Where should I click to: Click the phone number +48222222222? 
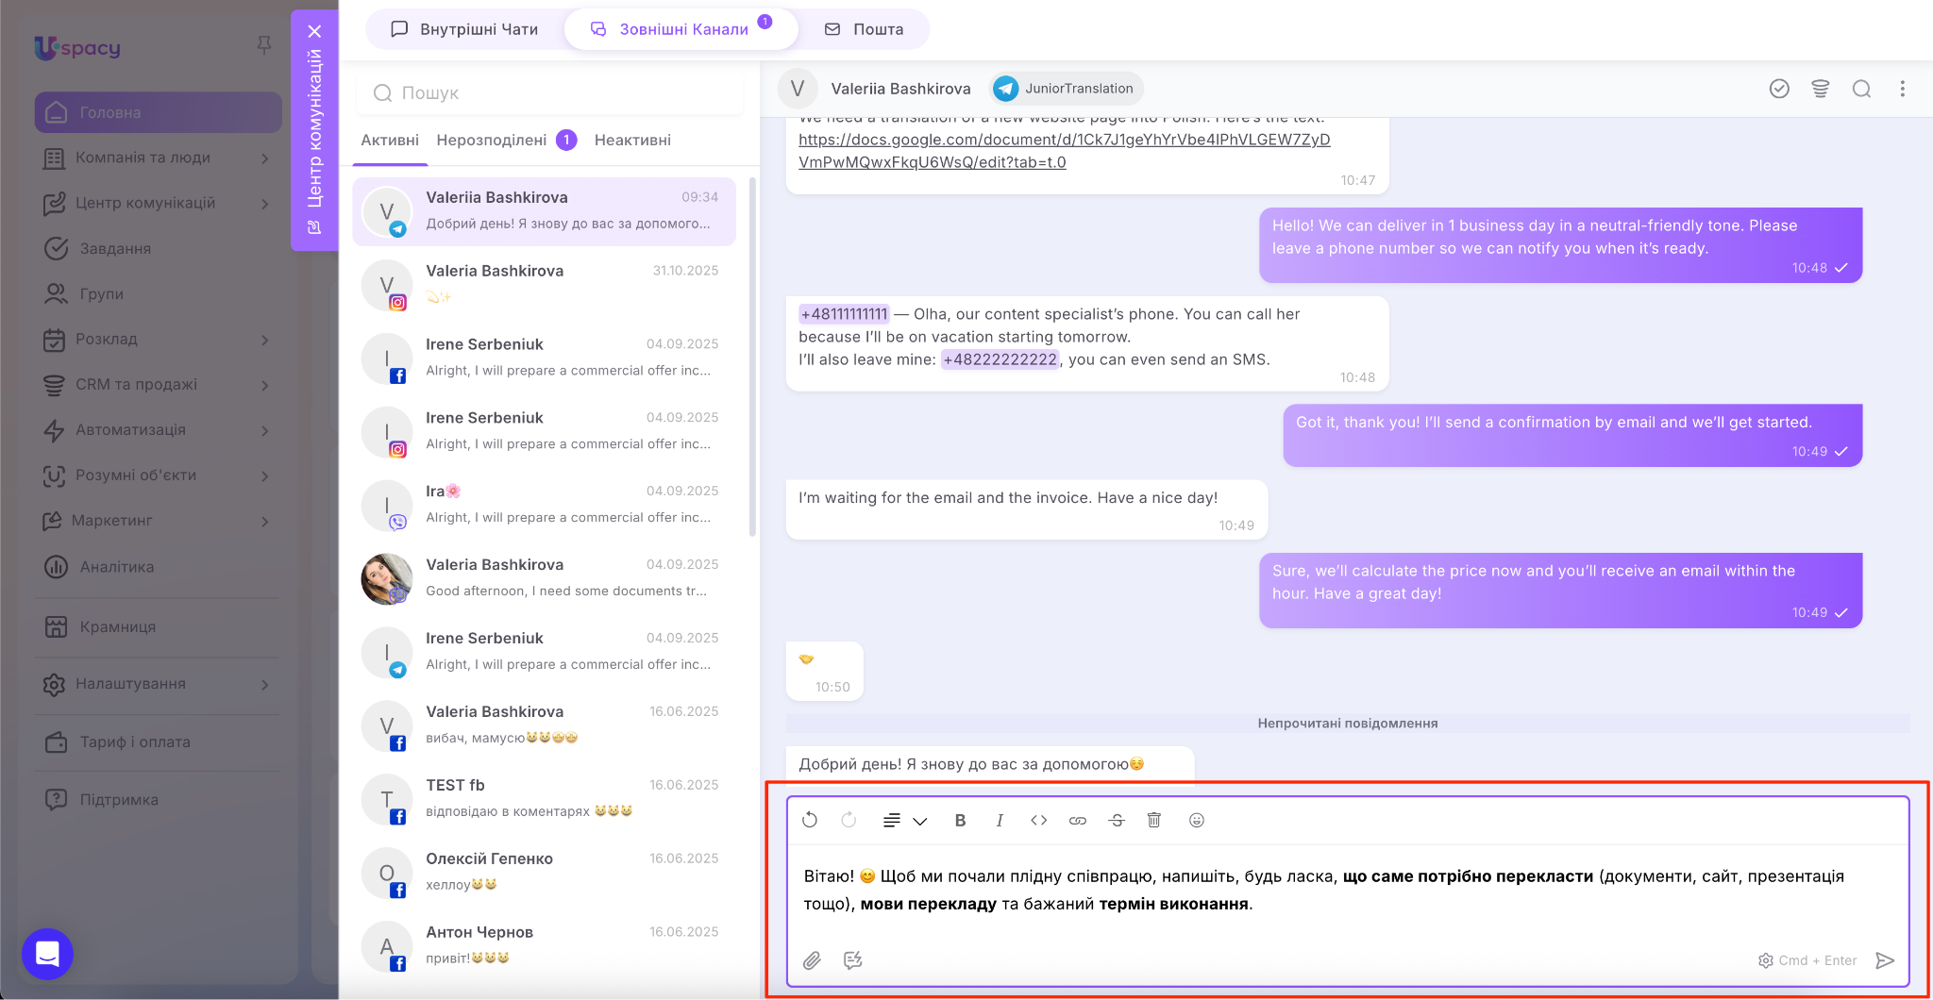coord(1000,359)
